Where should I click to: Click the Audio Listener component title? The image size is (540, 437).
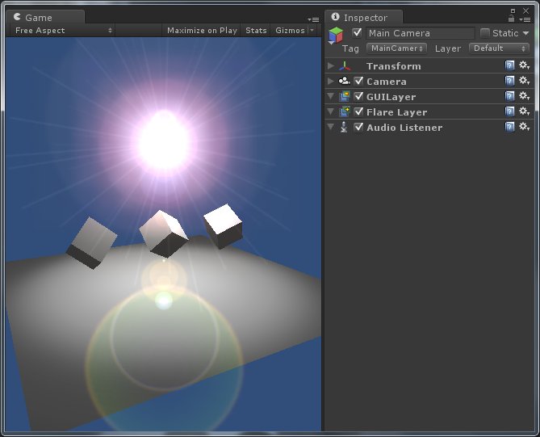404,128
